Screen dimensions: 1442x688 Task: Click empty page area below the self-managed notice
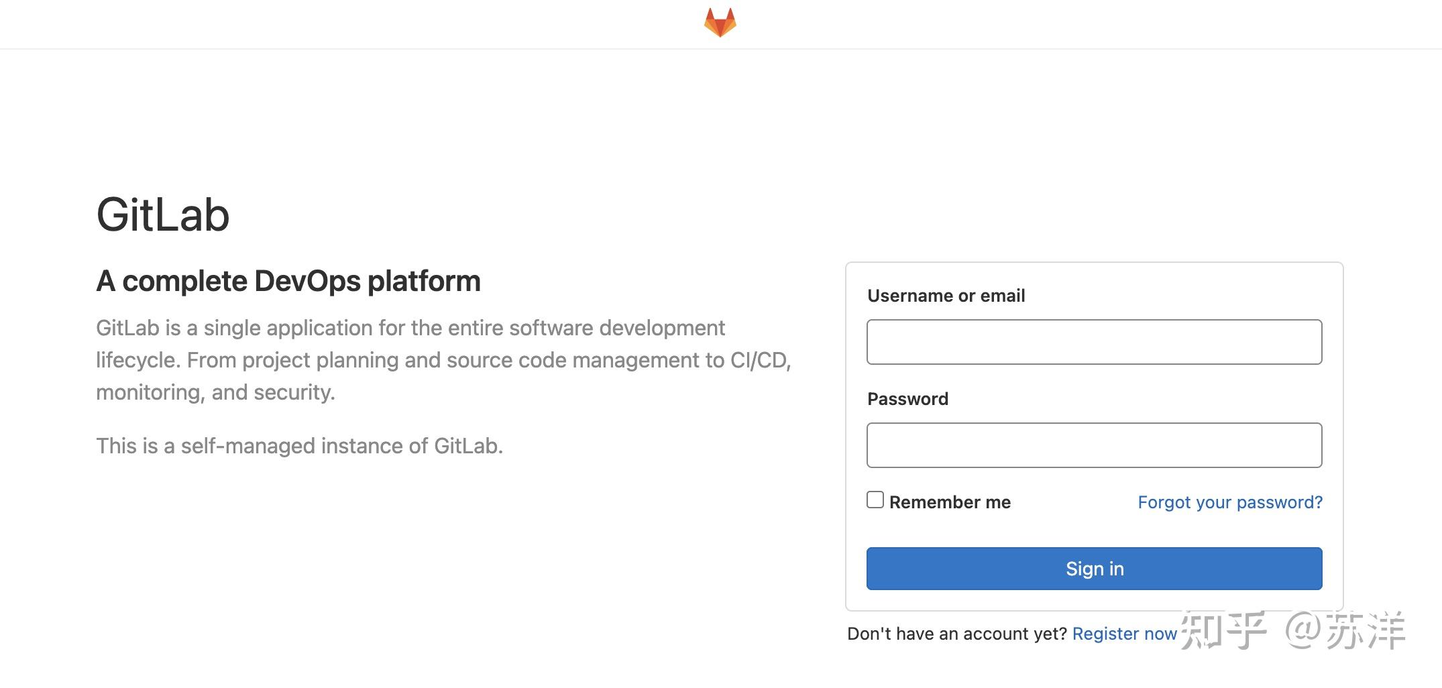coord(402,570)
